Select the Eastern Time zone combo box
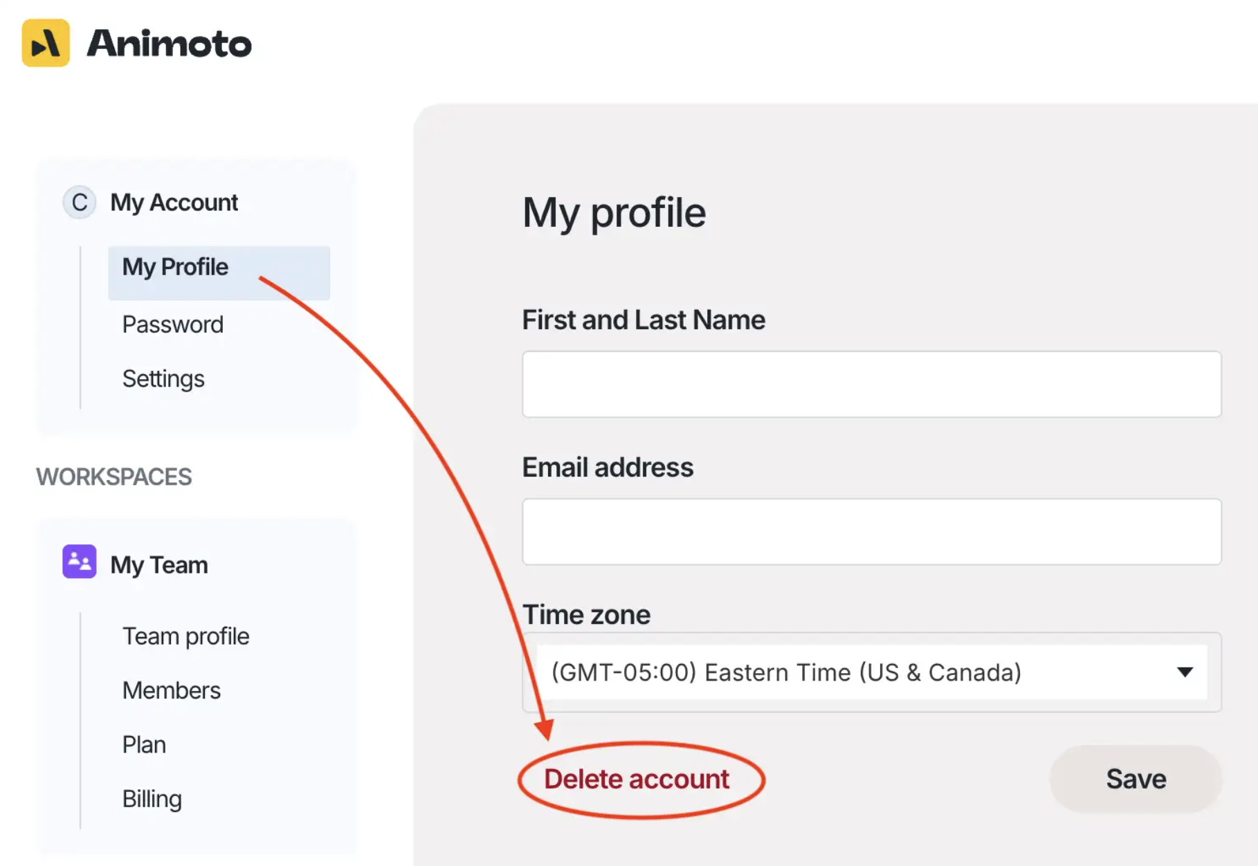This screenshot has height=866, width=1258. pyautogui.click(x=872, y=672)
